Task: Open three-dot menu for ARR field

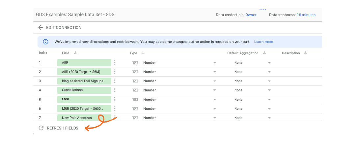Action: (x=115, y=62)
